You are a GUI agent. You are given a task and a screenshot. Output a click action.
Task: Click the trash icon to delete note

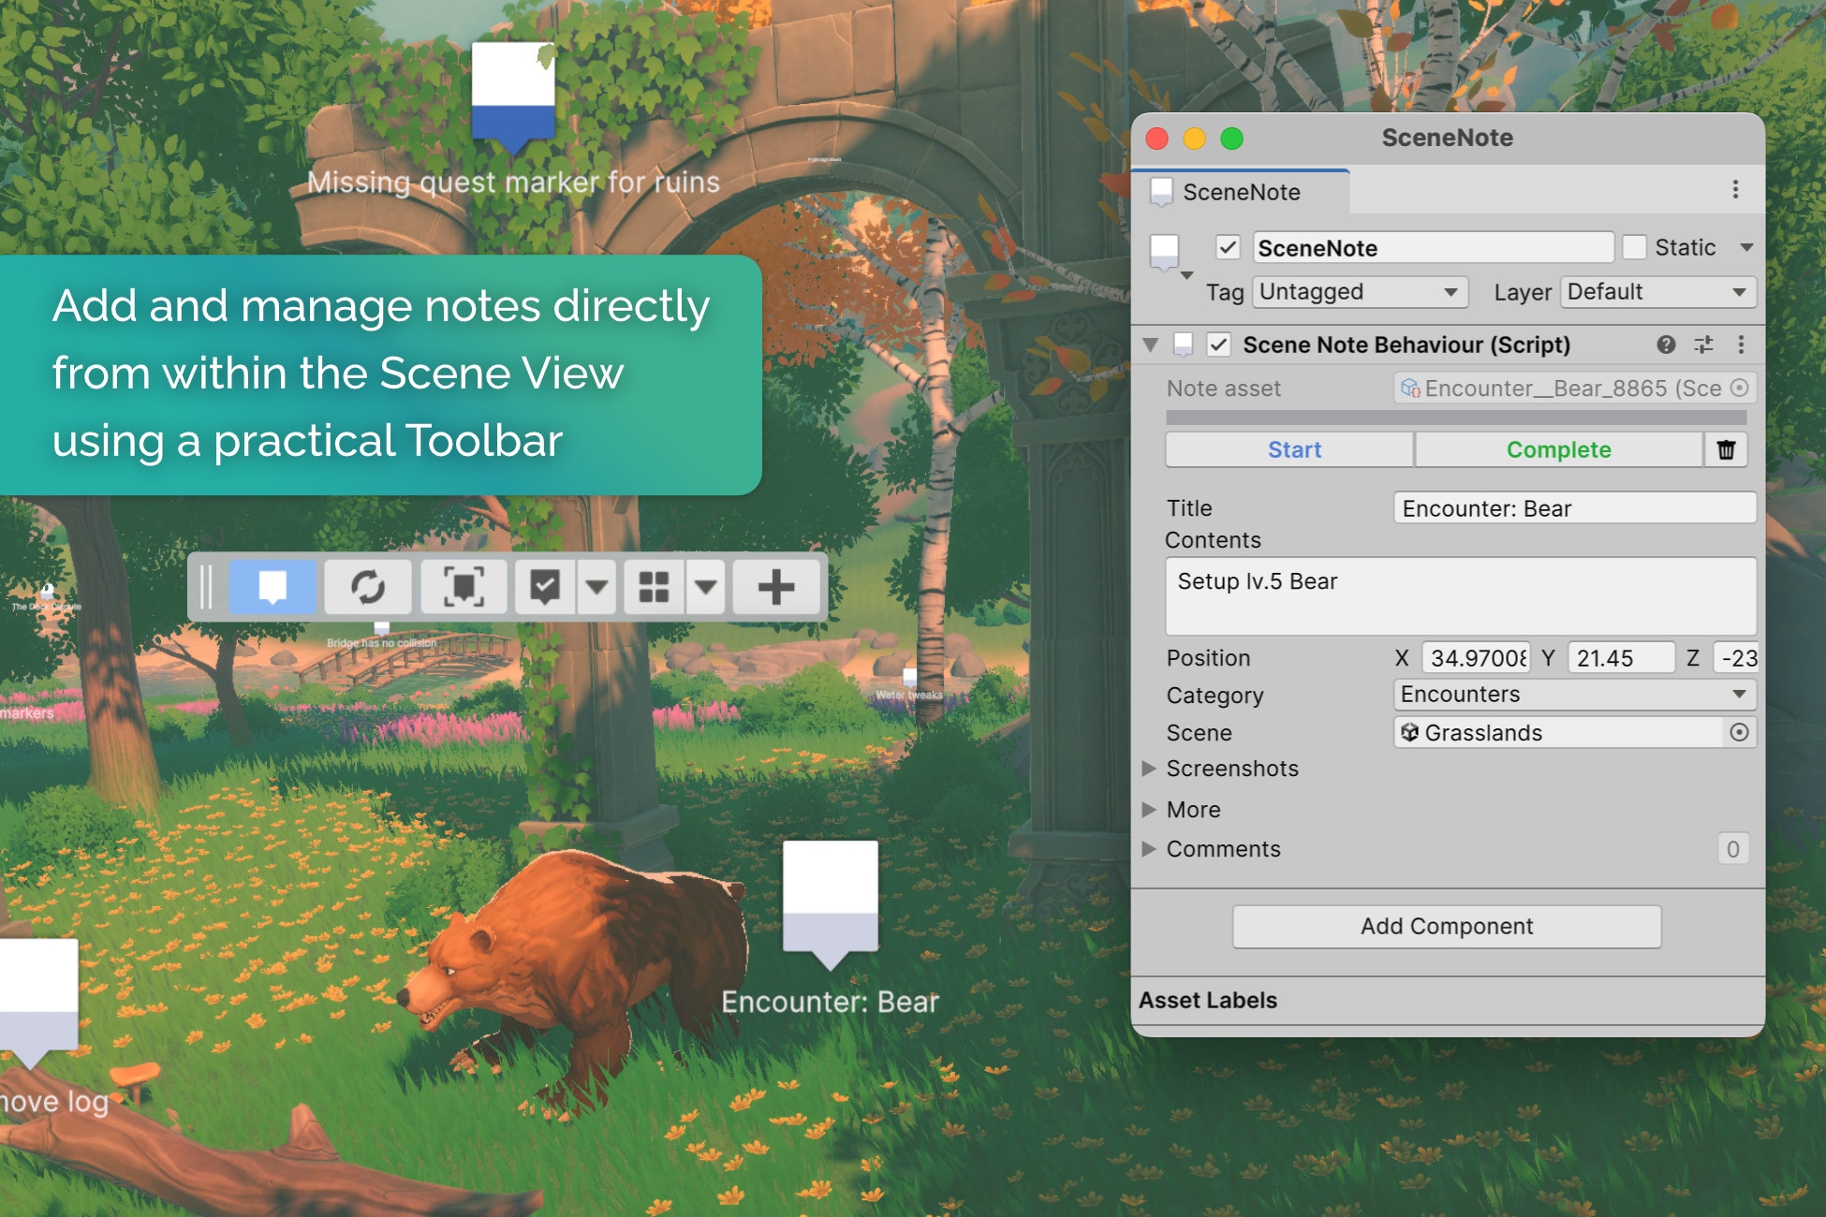click(1726, 450)
